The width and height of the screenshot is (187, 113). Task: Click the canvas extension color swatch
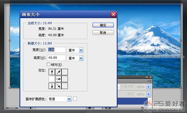[75, 99]
